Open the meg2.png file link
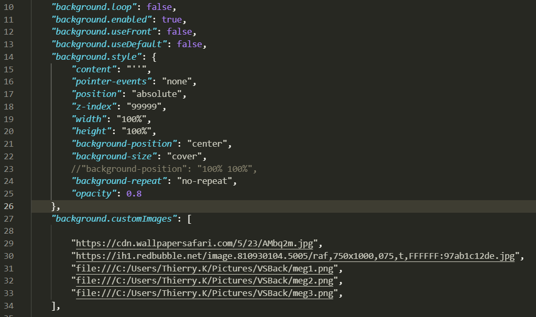 tap(204, 281)
